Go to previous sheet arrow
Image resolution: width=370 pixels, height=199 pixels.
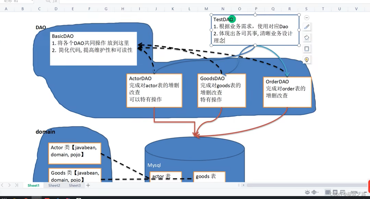click(x=2, y=185)
